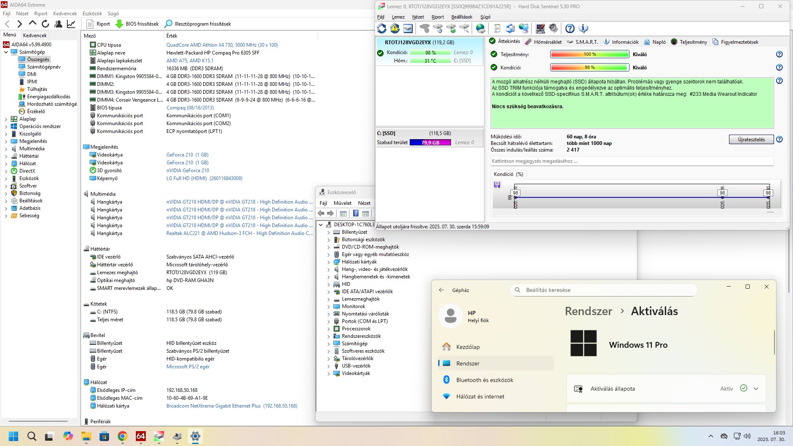Expand the Alaplap tree node
The image size is (793, 446).
(x=6, y=119)
